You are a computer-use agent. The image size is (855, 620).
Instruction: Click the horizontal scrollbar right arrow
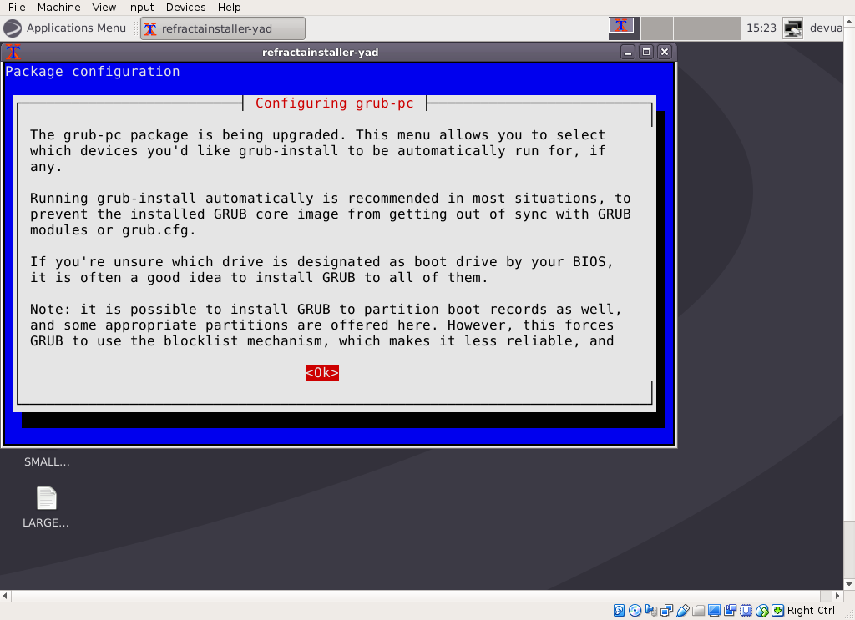pos(837,596)
